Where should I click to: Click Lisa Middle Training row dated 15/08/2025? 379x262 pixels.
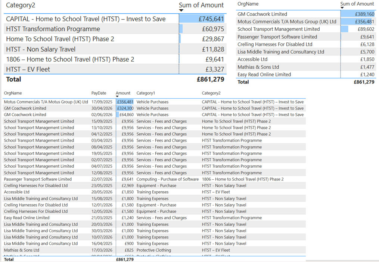(154, 199)
